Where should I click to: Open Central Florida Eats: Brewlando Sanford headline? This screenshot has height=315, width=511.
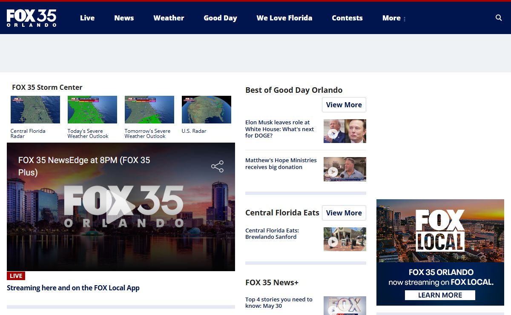[272, 234]
